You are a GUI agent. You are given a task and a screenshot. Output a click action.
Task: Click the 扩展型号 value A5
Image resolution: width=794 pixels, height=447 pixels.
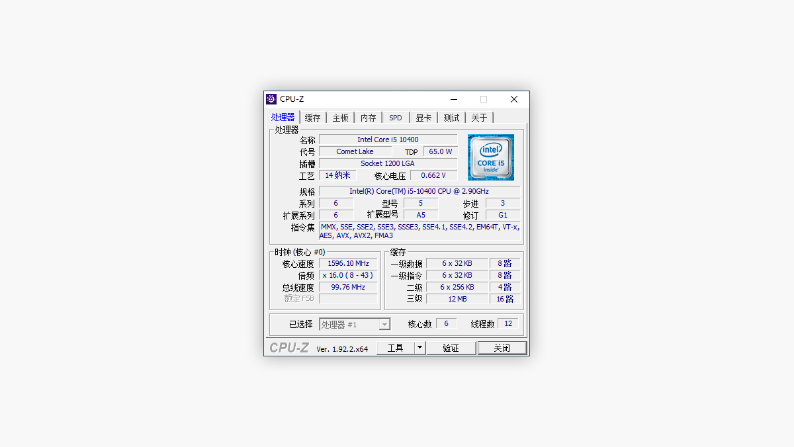point(421,215)
